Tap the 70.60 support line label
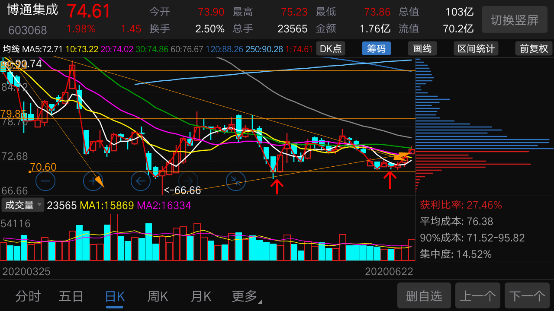554x311 pixels. pyautogui.click(x=43, y=167)
